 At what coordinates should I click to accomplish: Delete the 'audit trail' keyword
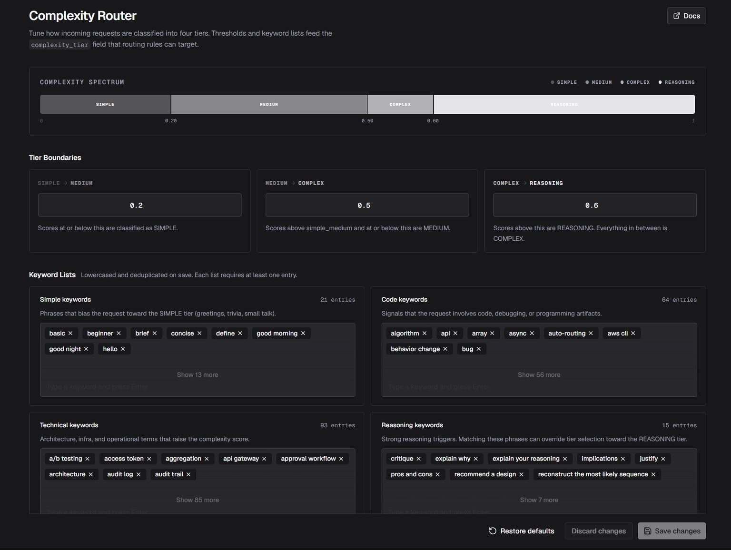click(188, 474)
